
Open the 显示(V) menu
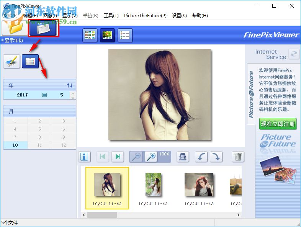point(70,16)
